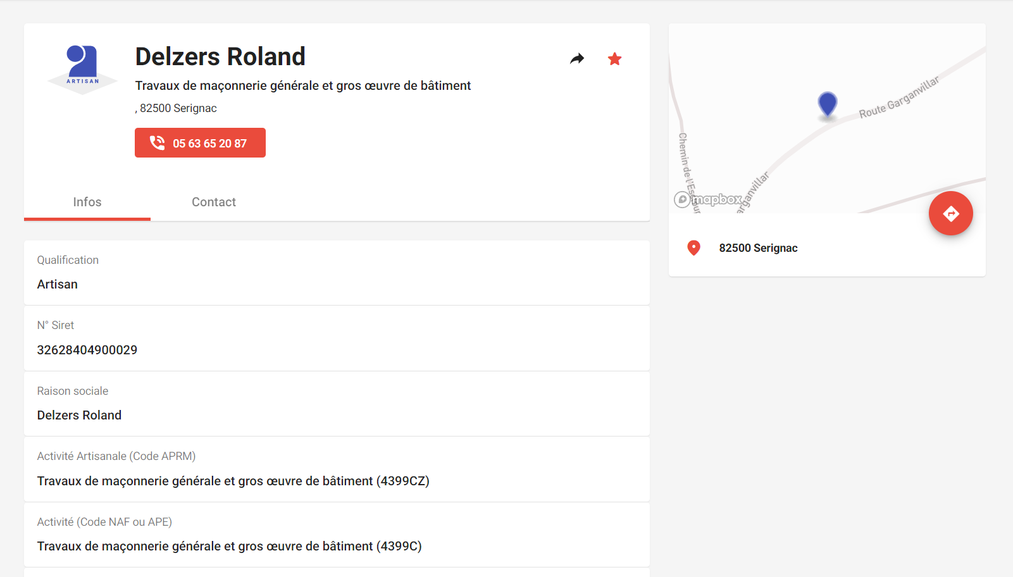Image resolution: width=1013 pixels, height=577 pixels.
Task: Click the blue map location pin
Action: [x=827, y=104]
